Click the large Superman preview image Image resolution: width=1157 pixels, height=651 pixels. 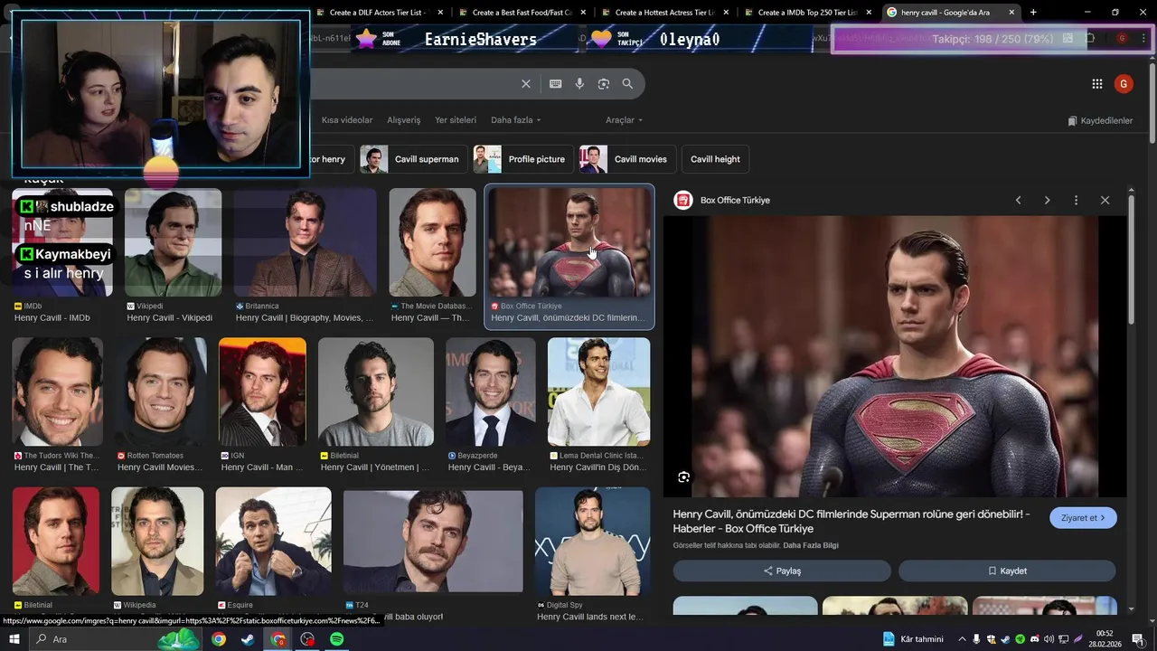tap(895, 356)
